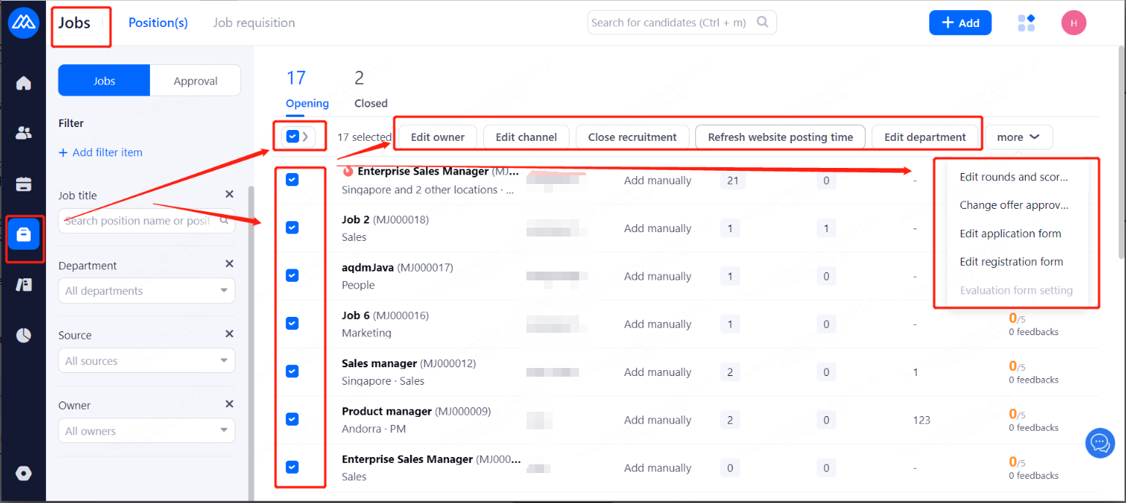Open Job 2 (MJ000018) title

(385, 219)
